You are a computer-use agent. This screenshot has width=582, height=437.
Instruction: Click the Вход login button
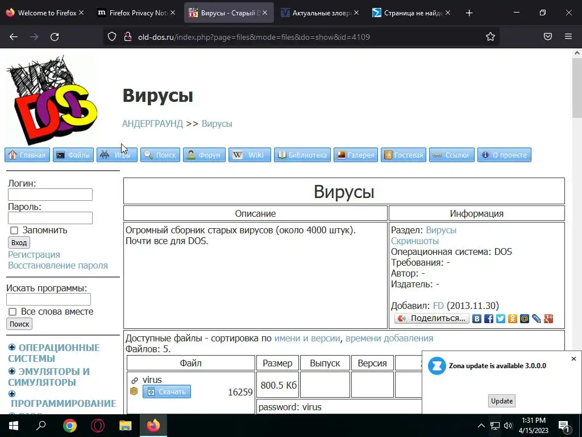(19, 242)
